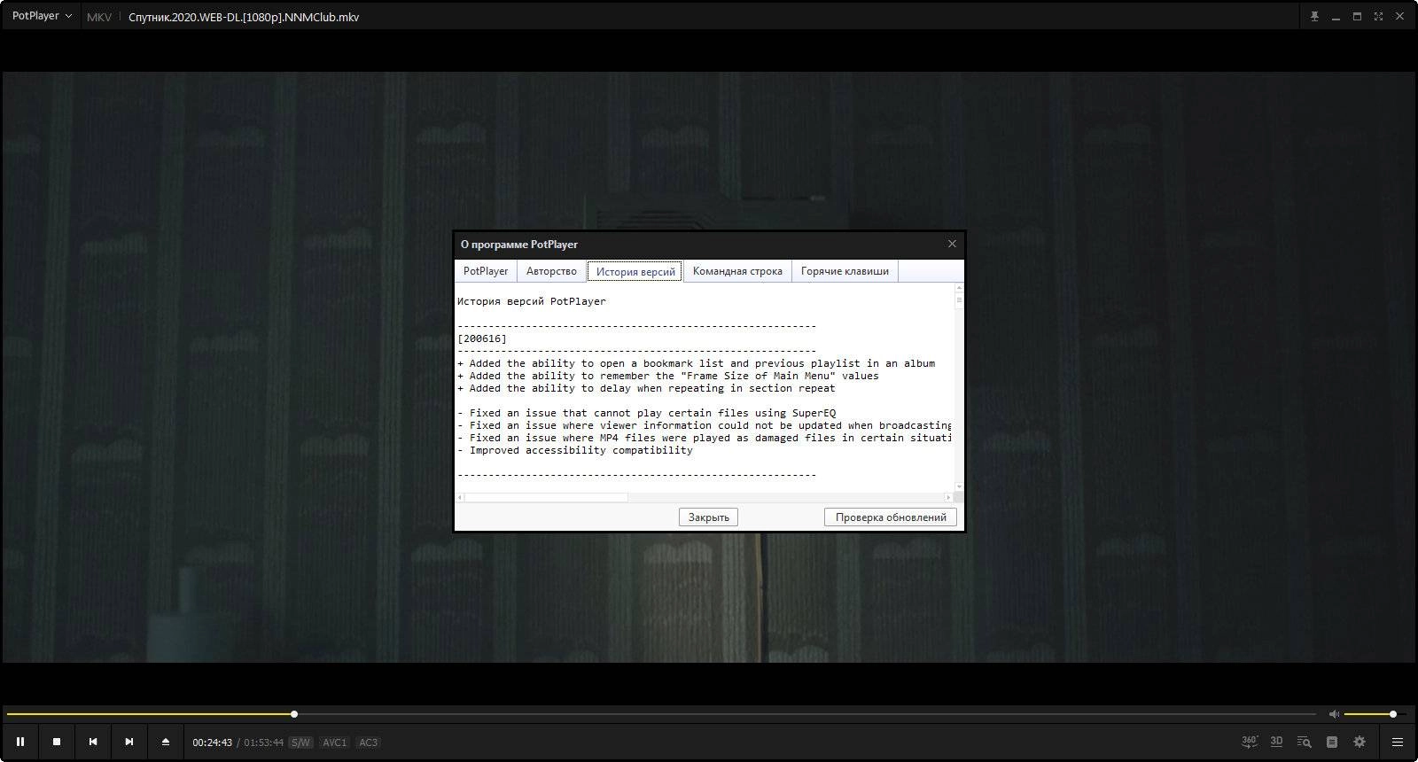This screenshot has height=762, width=1418.
Task: Click the 'Improved accessibility compatibility' line
Action: (575, 450)
